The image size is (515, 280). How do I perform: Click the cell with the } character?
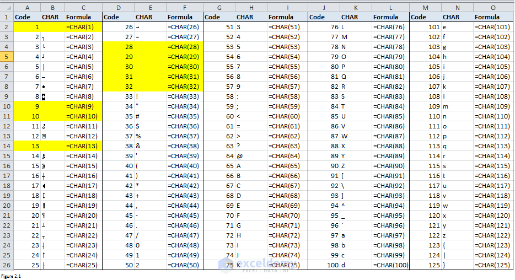pyautogui.click(x=457, y=265)
